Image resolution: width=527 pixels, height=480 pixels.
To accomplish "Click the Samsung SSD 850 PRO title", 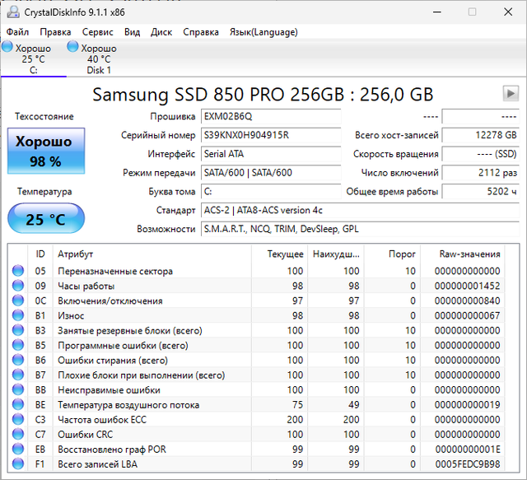I will [263, 95].
